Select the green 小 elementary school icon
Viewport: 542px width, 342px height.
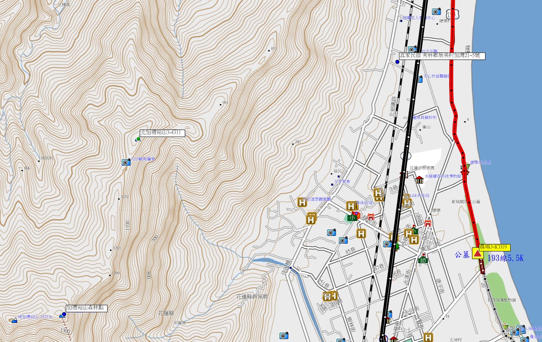click(352, 217)
